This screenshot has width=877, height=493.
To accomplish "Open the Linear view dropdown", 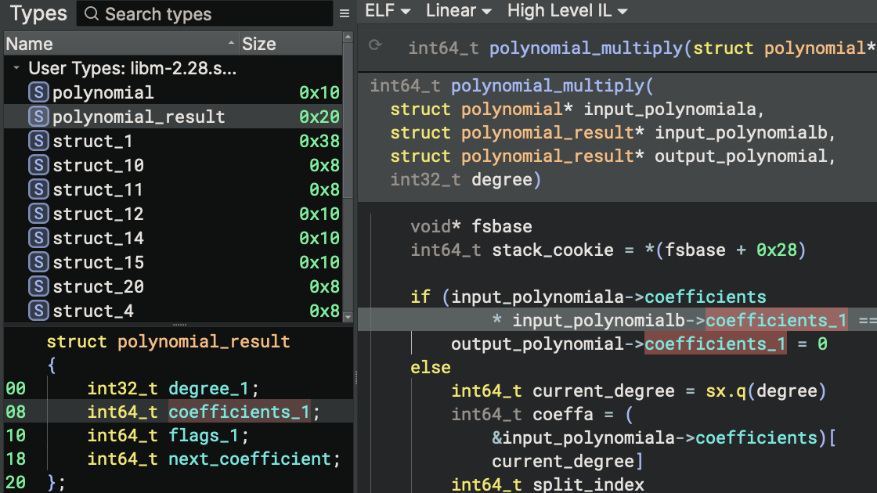I will coord(458,11).
